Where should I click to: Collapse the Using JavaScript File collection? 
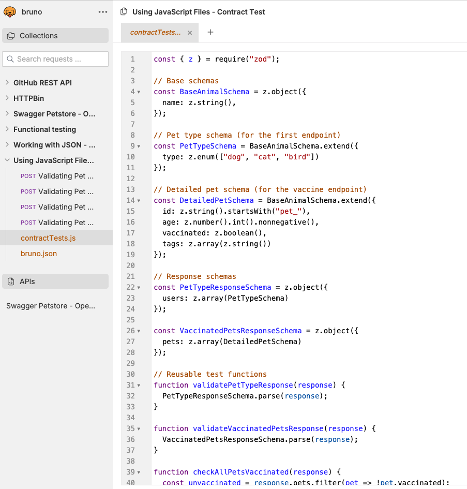(7, 160)
